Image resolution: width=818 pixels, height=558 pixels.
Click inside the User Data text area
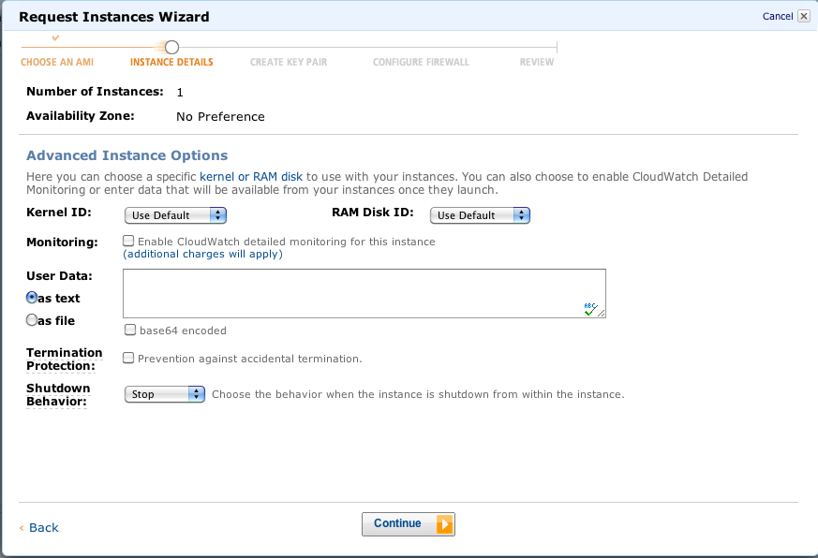[x=356, y=292]
